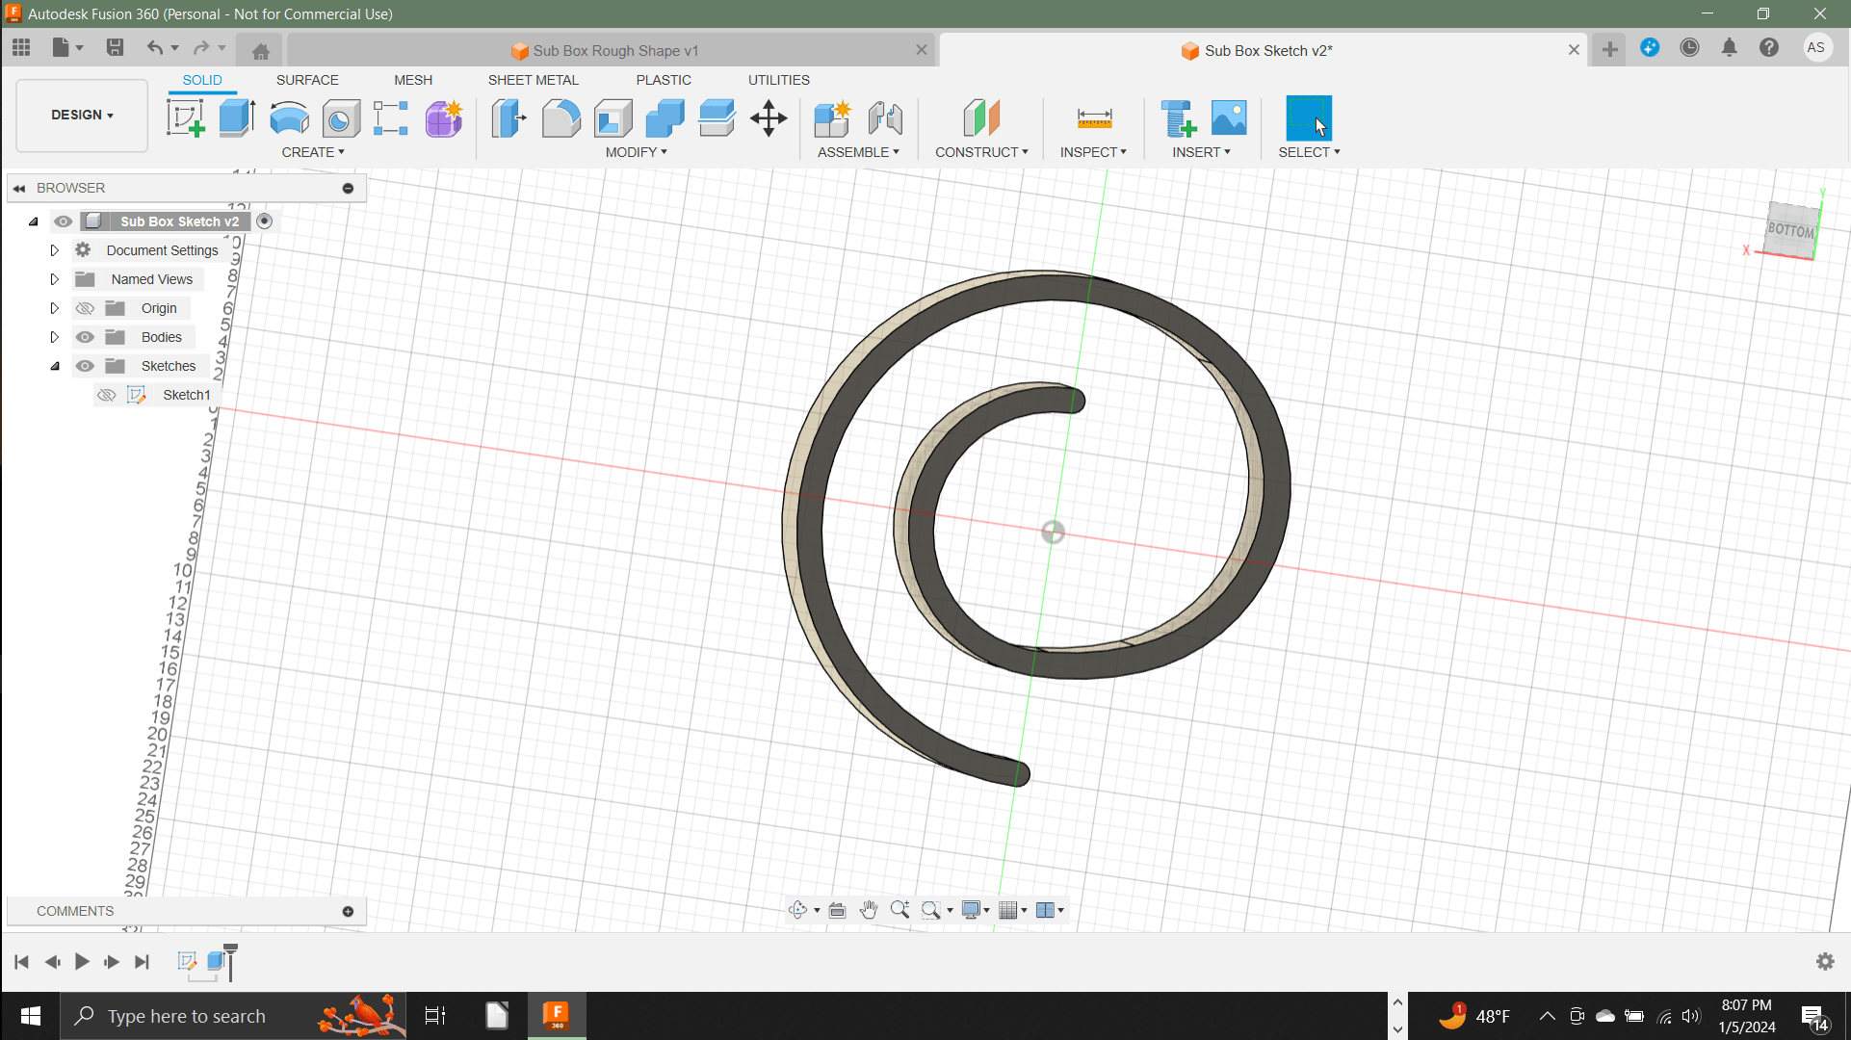Switch to the MESH tab

413,80
